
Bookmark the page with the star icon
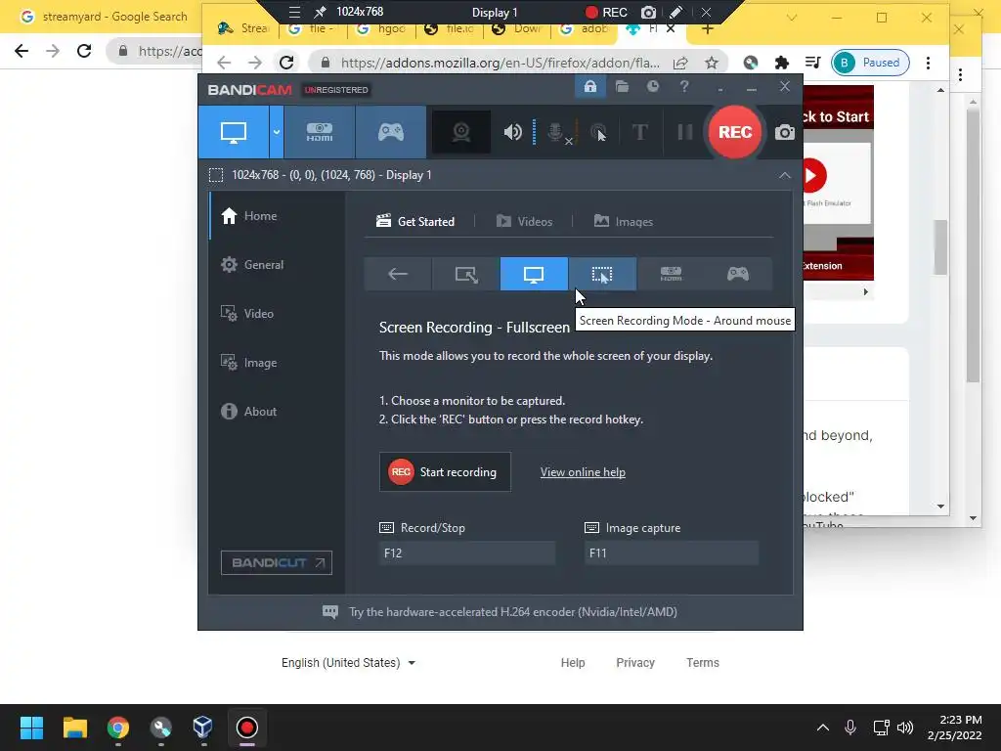(712, 63)
